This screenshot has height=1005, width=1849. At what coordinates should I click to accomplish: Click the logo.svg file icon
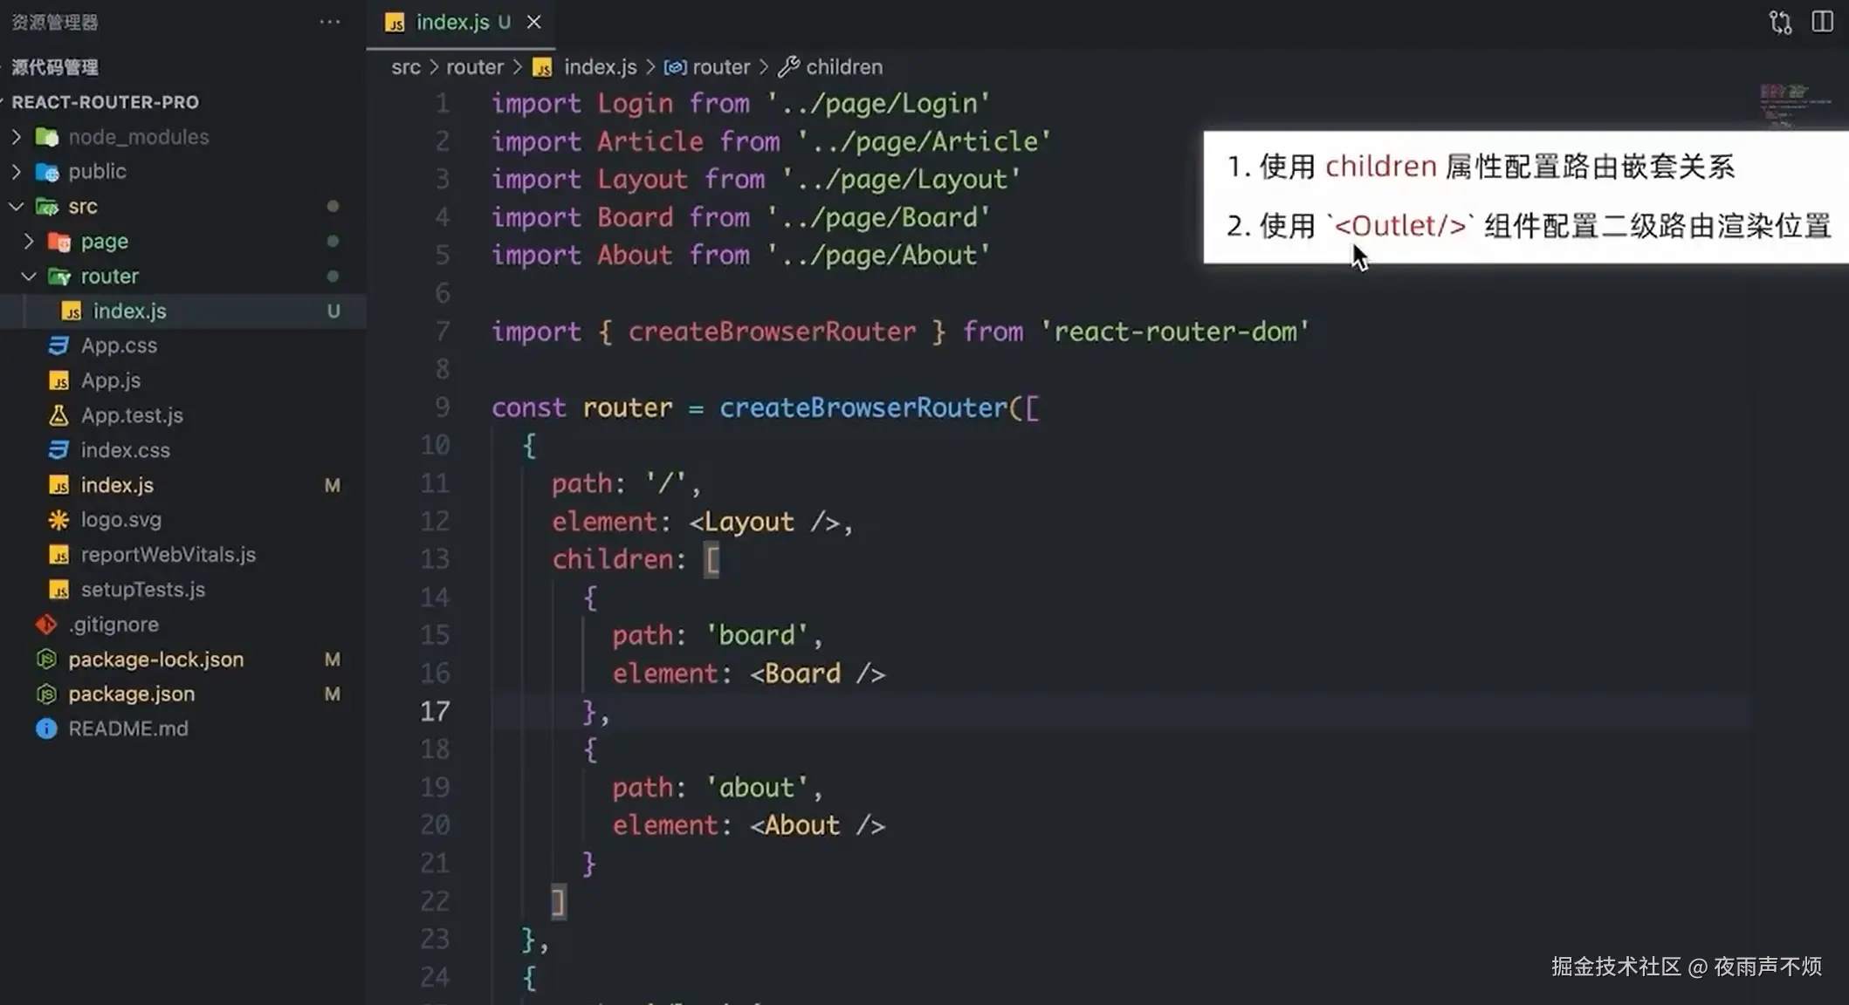pyautogui.click(x=58, y=520)
